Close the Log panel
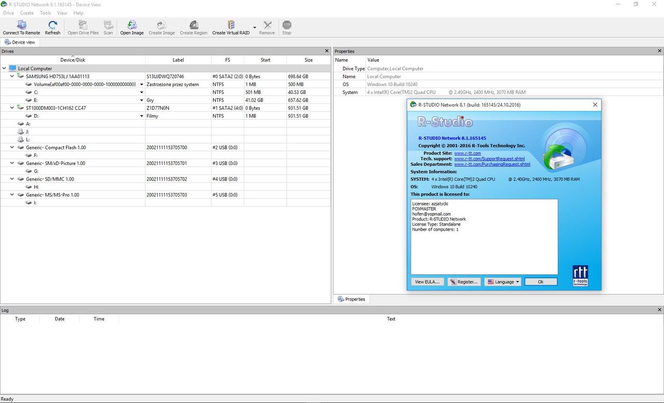664x403 pixels. pos(660,310)
